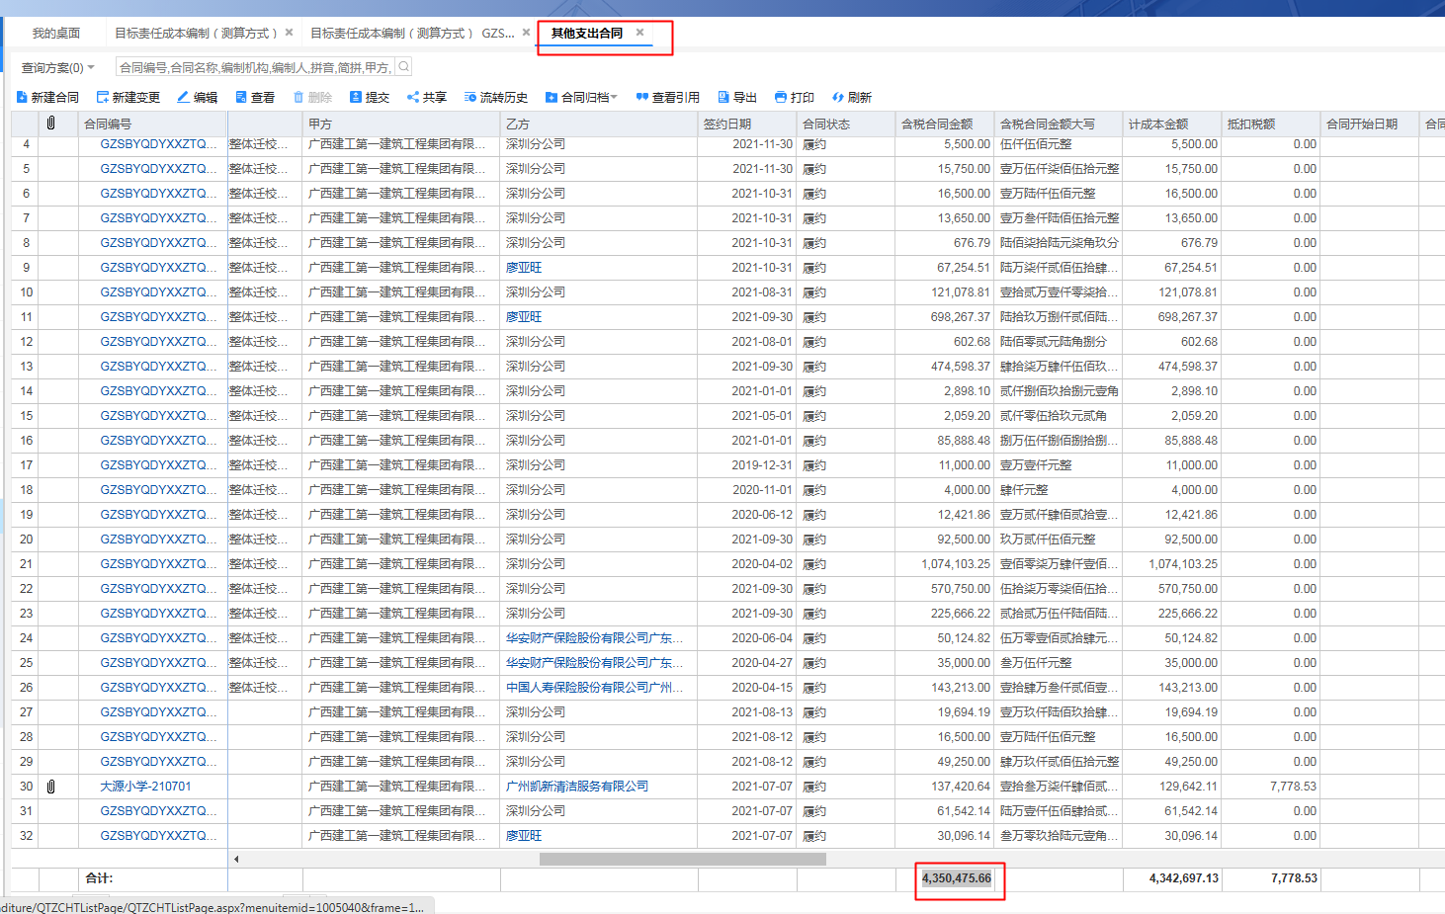The image size is (1445, 914).
Task: Sort by 抵扣税额 column header
Action: point(1271,124)
